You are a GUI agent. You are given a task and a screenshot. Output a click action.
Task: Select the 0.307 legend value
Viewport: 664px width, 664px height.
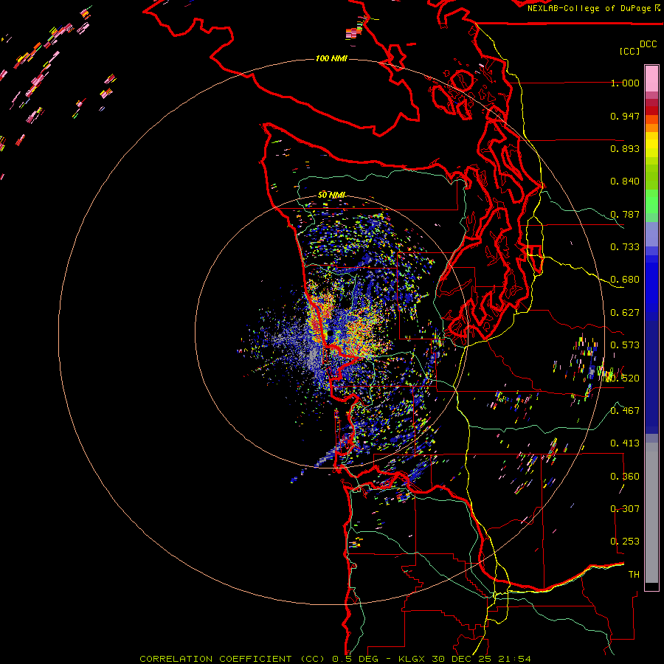pyautogui.click(x=625, y=509)
